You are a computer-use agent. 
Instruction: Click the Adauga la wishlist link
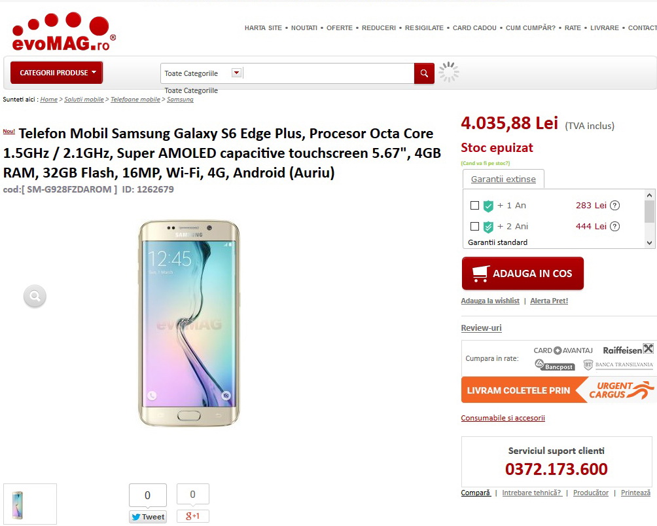pos(490,301)
